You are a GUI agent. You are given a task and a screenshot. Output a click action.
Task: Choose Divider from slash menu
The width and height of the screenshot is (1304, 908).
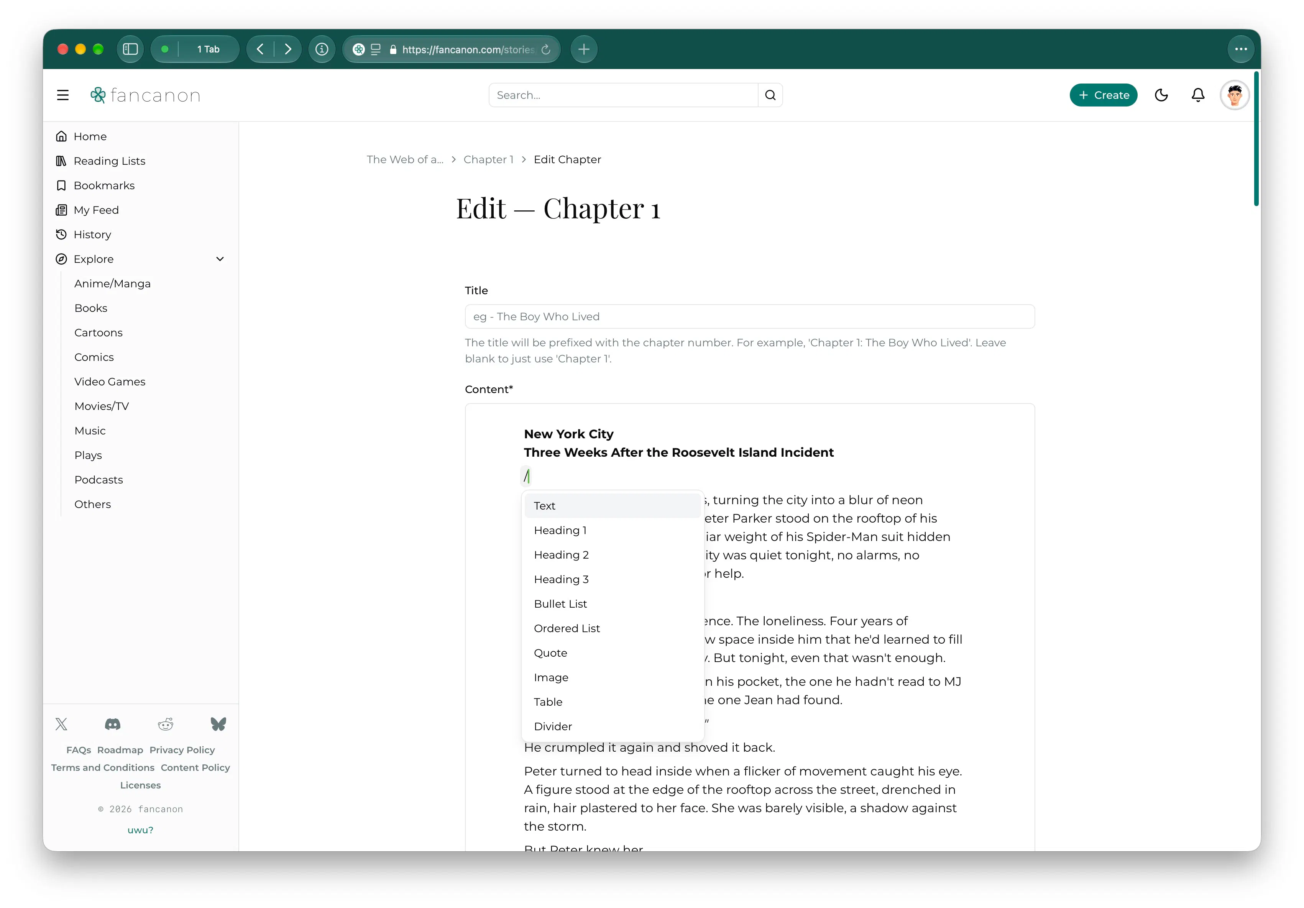click(x=612, y=726)
